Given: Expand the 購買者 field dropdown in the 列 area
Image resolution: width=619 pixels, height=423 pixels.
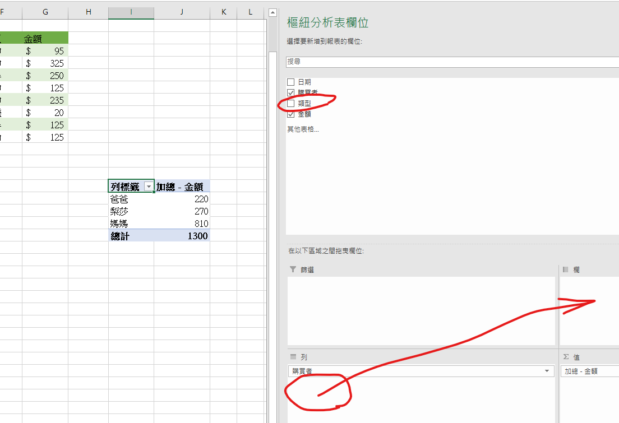Looking at the screenshot, I should (547, 371).
